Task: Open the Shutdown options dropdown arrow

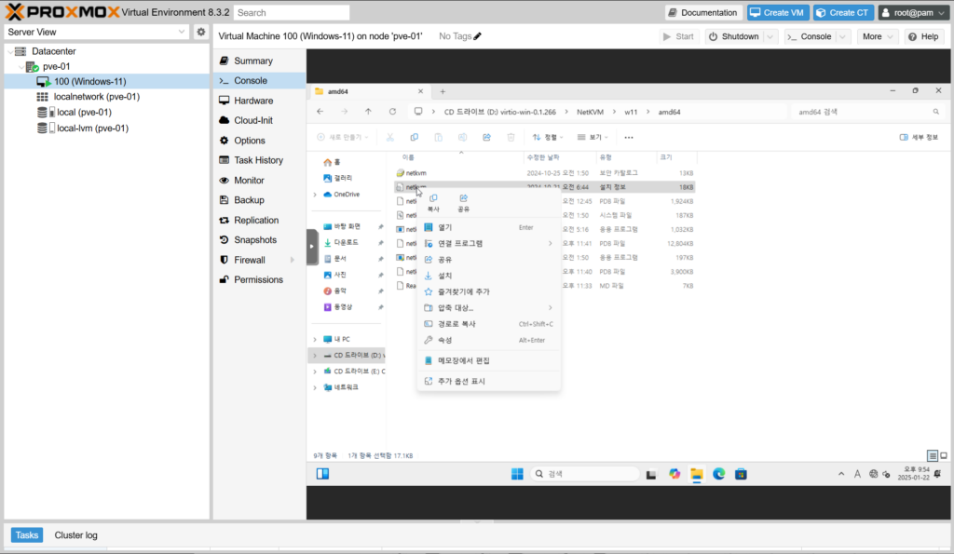Action: 770,36
